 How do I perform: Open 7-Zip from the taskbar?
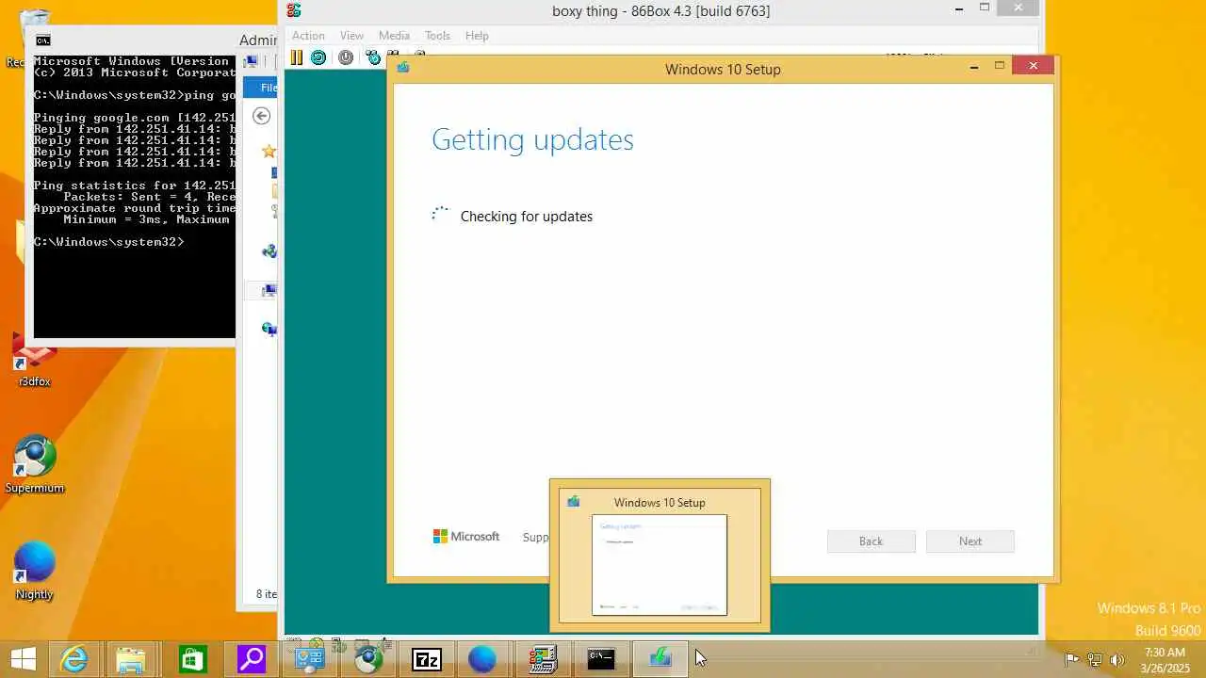click(427, 659)
